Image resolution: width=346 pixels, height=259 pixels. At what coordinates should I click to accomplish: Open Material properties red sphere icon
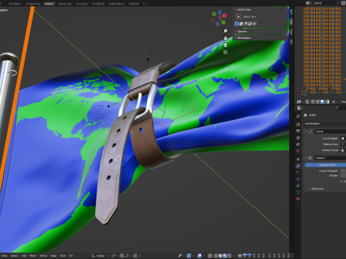tap(298, 199)
